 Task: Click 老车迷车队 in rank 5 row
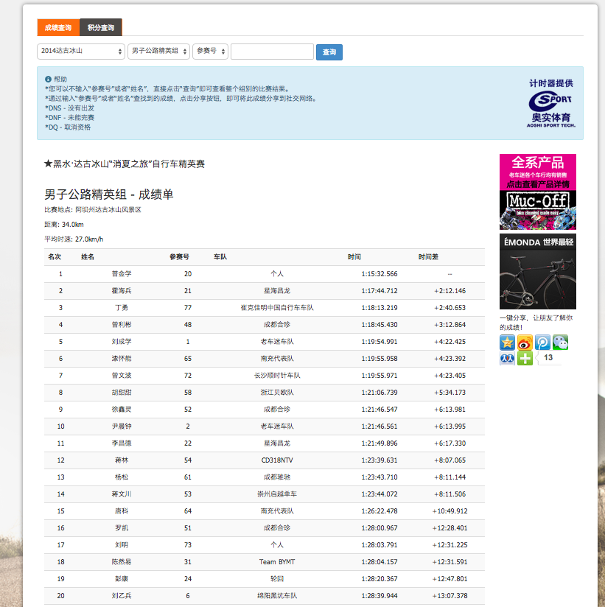pos(277,342)
